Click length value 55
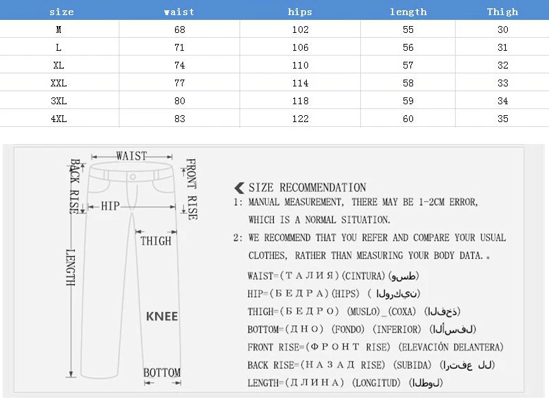This screenshot has height=406, width=549. (408, 29)
